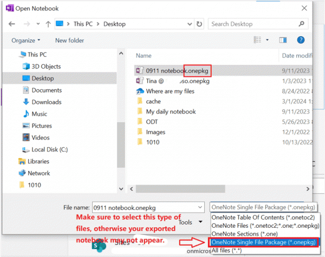Go up one folder level arrow

pos(48,24)
